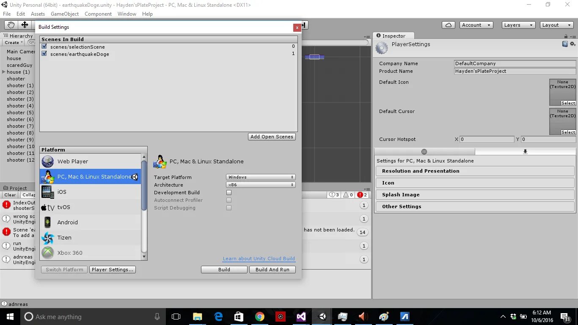Uncheck scenes/selectionScene in build list

44,47
